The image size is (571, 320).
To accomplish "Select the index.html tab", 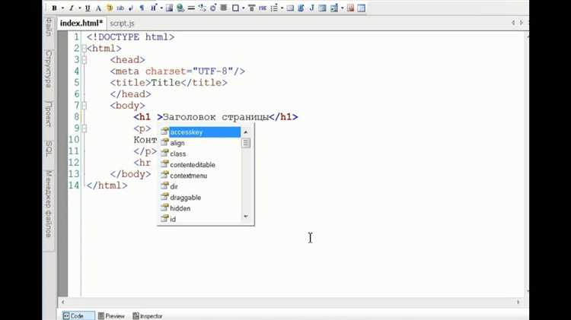I will click(x=81, y=24).
